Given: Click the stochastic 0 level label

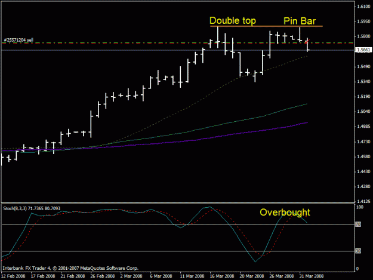Looking at the screenshot, I should point(357,269).
